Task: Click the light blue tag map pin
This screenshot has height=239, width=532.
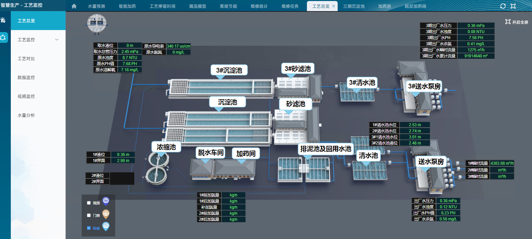Action: point(106,226)
